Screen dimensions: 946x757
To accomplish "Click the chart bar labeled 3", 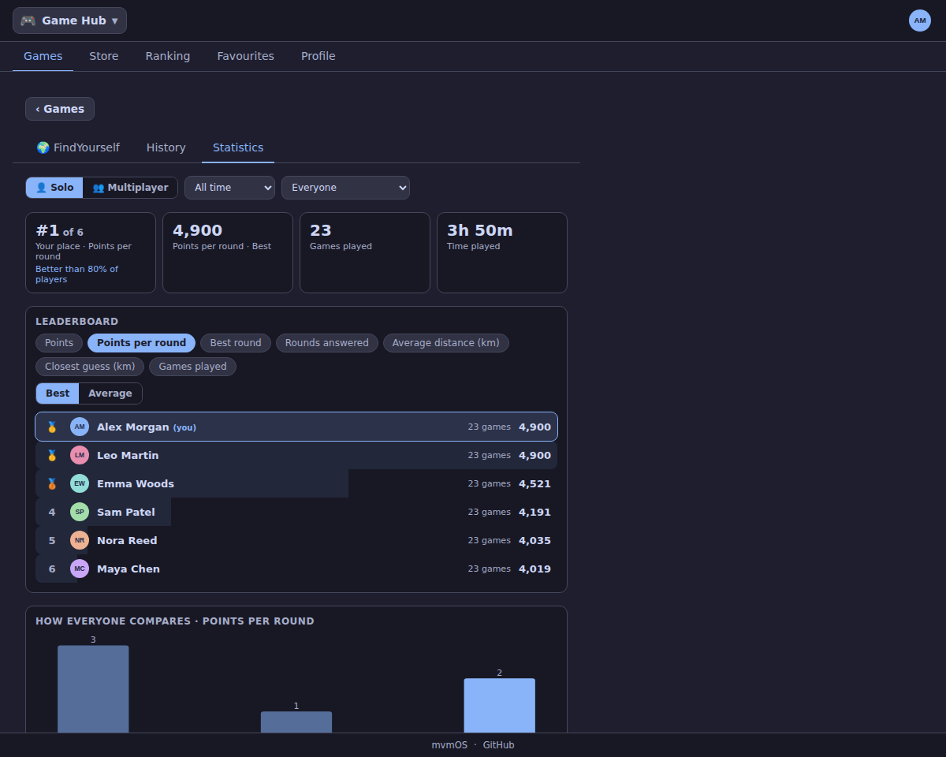I will (93, 689).
